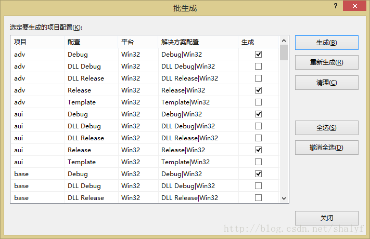Close the 批生成 window with red X

[x=354, y=6]
